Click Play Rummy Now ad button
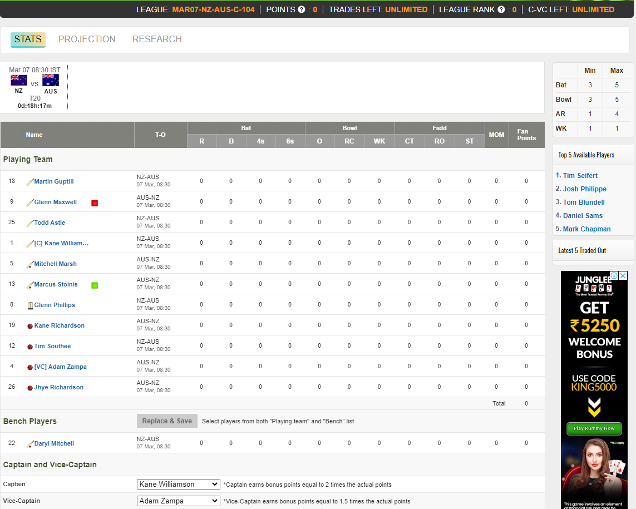 click(x=594, y=428)
